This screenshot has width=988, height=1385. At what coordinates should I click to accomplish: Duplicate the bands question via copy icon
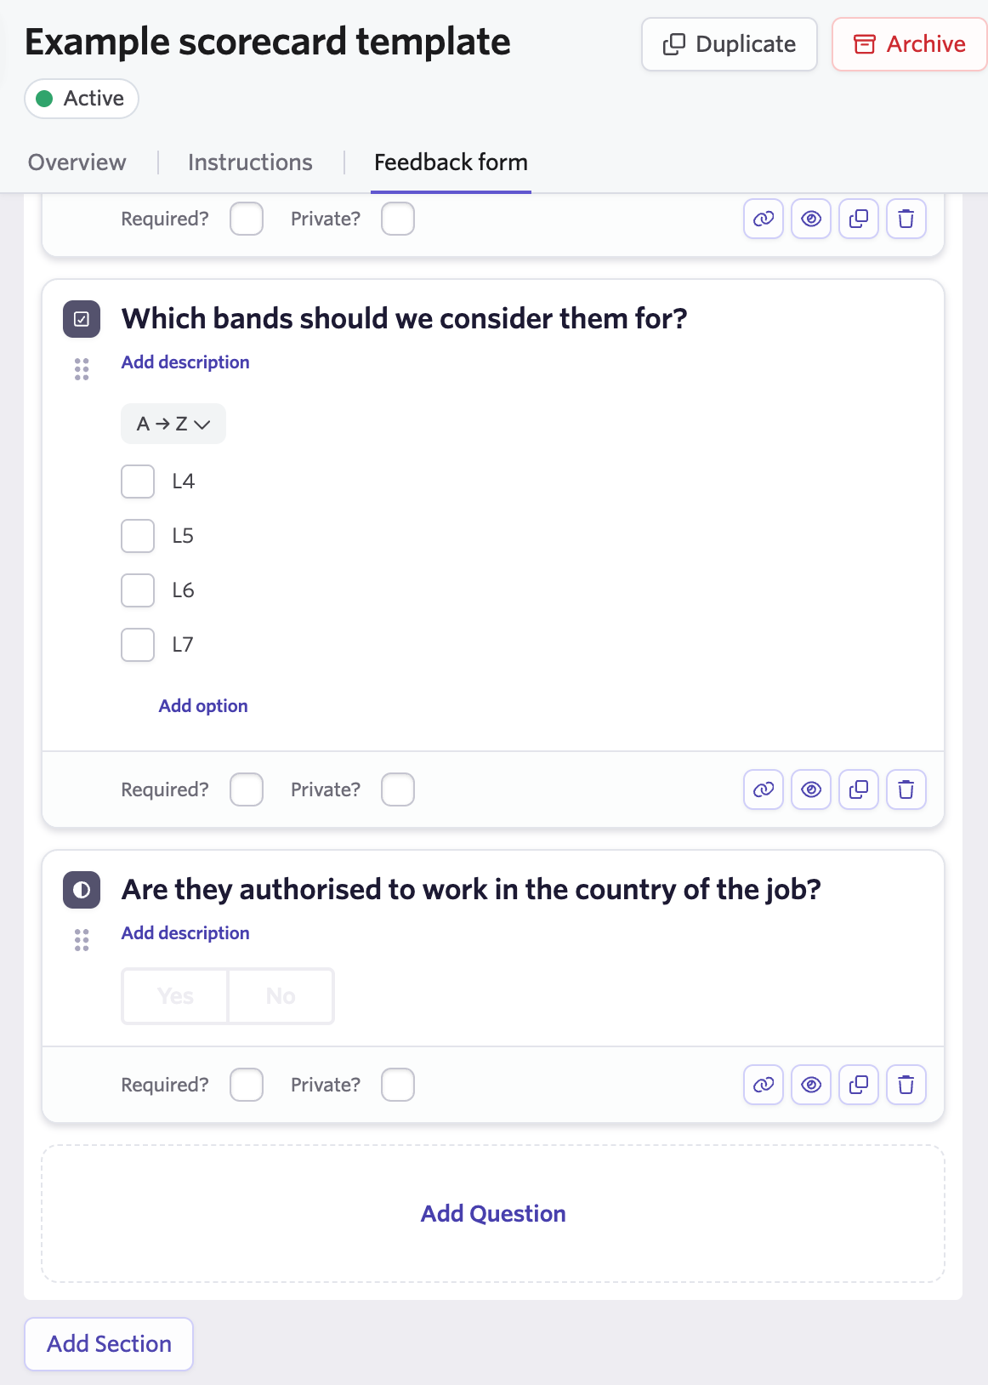[x=859, y=789]
